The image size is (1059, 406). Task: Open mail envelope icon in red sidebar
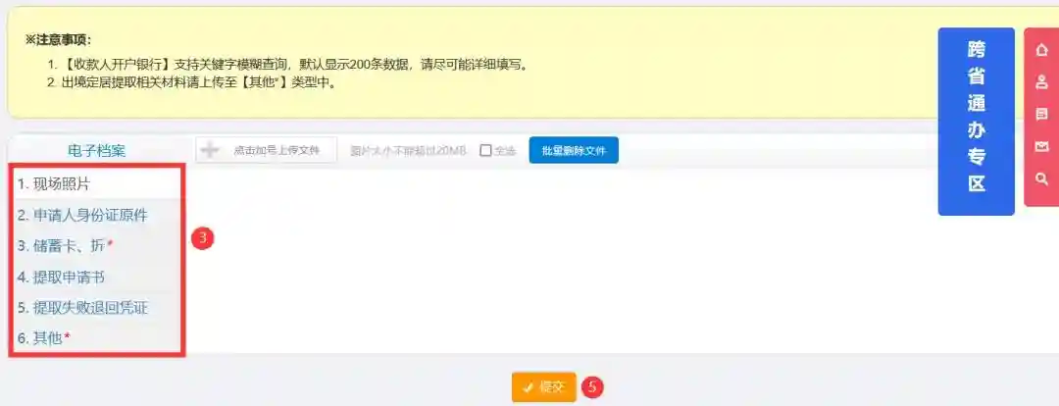pos(1041,146)
